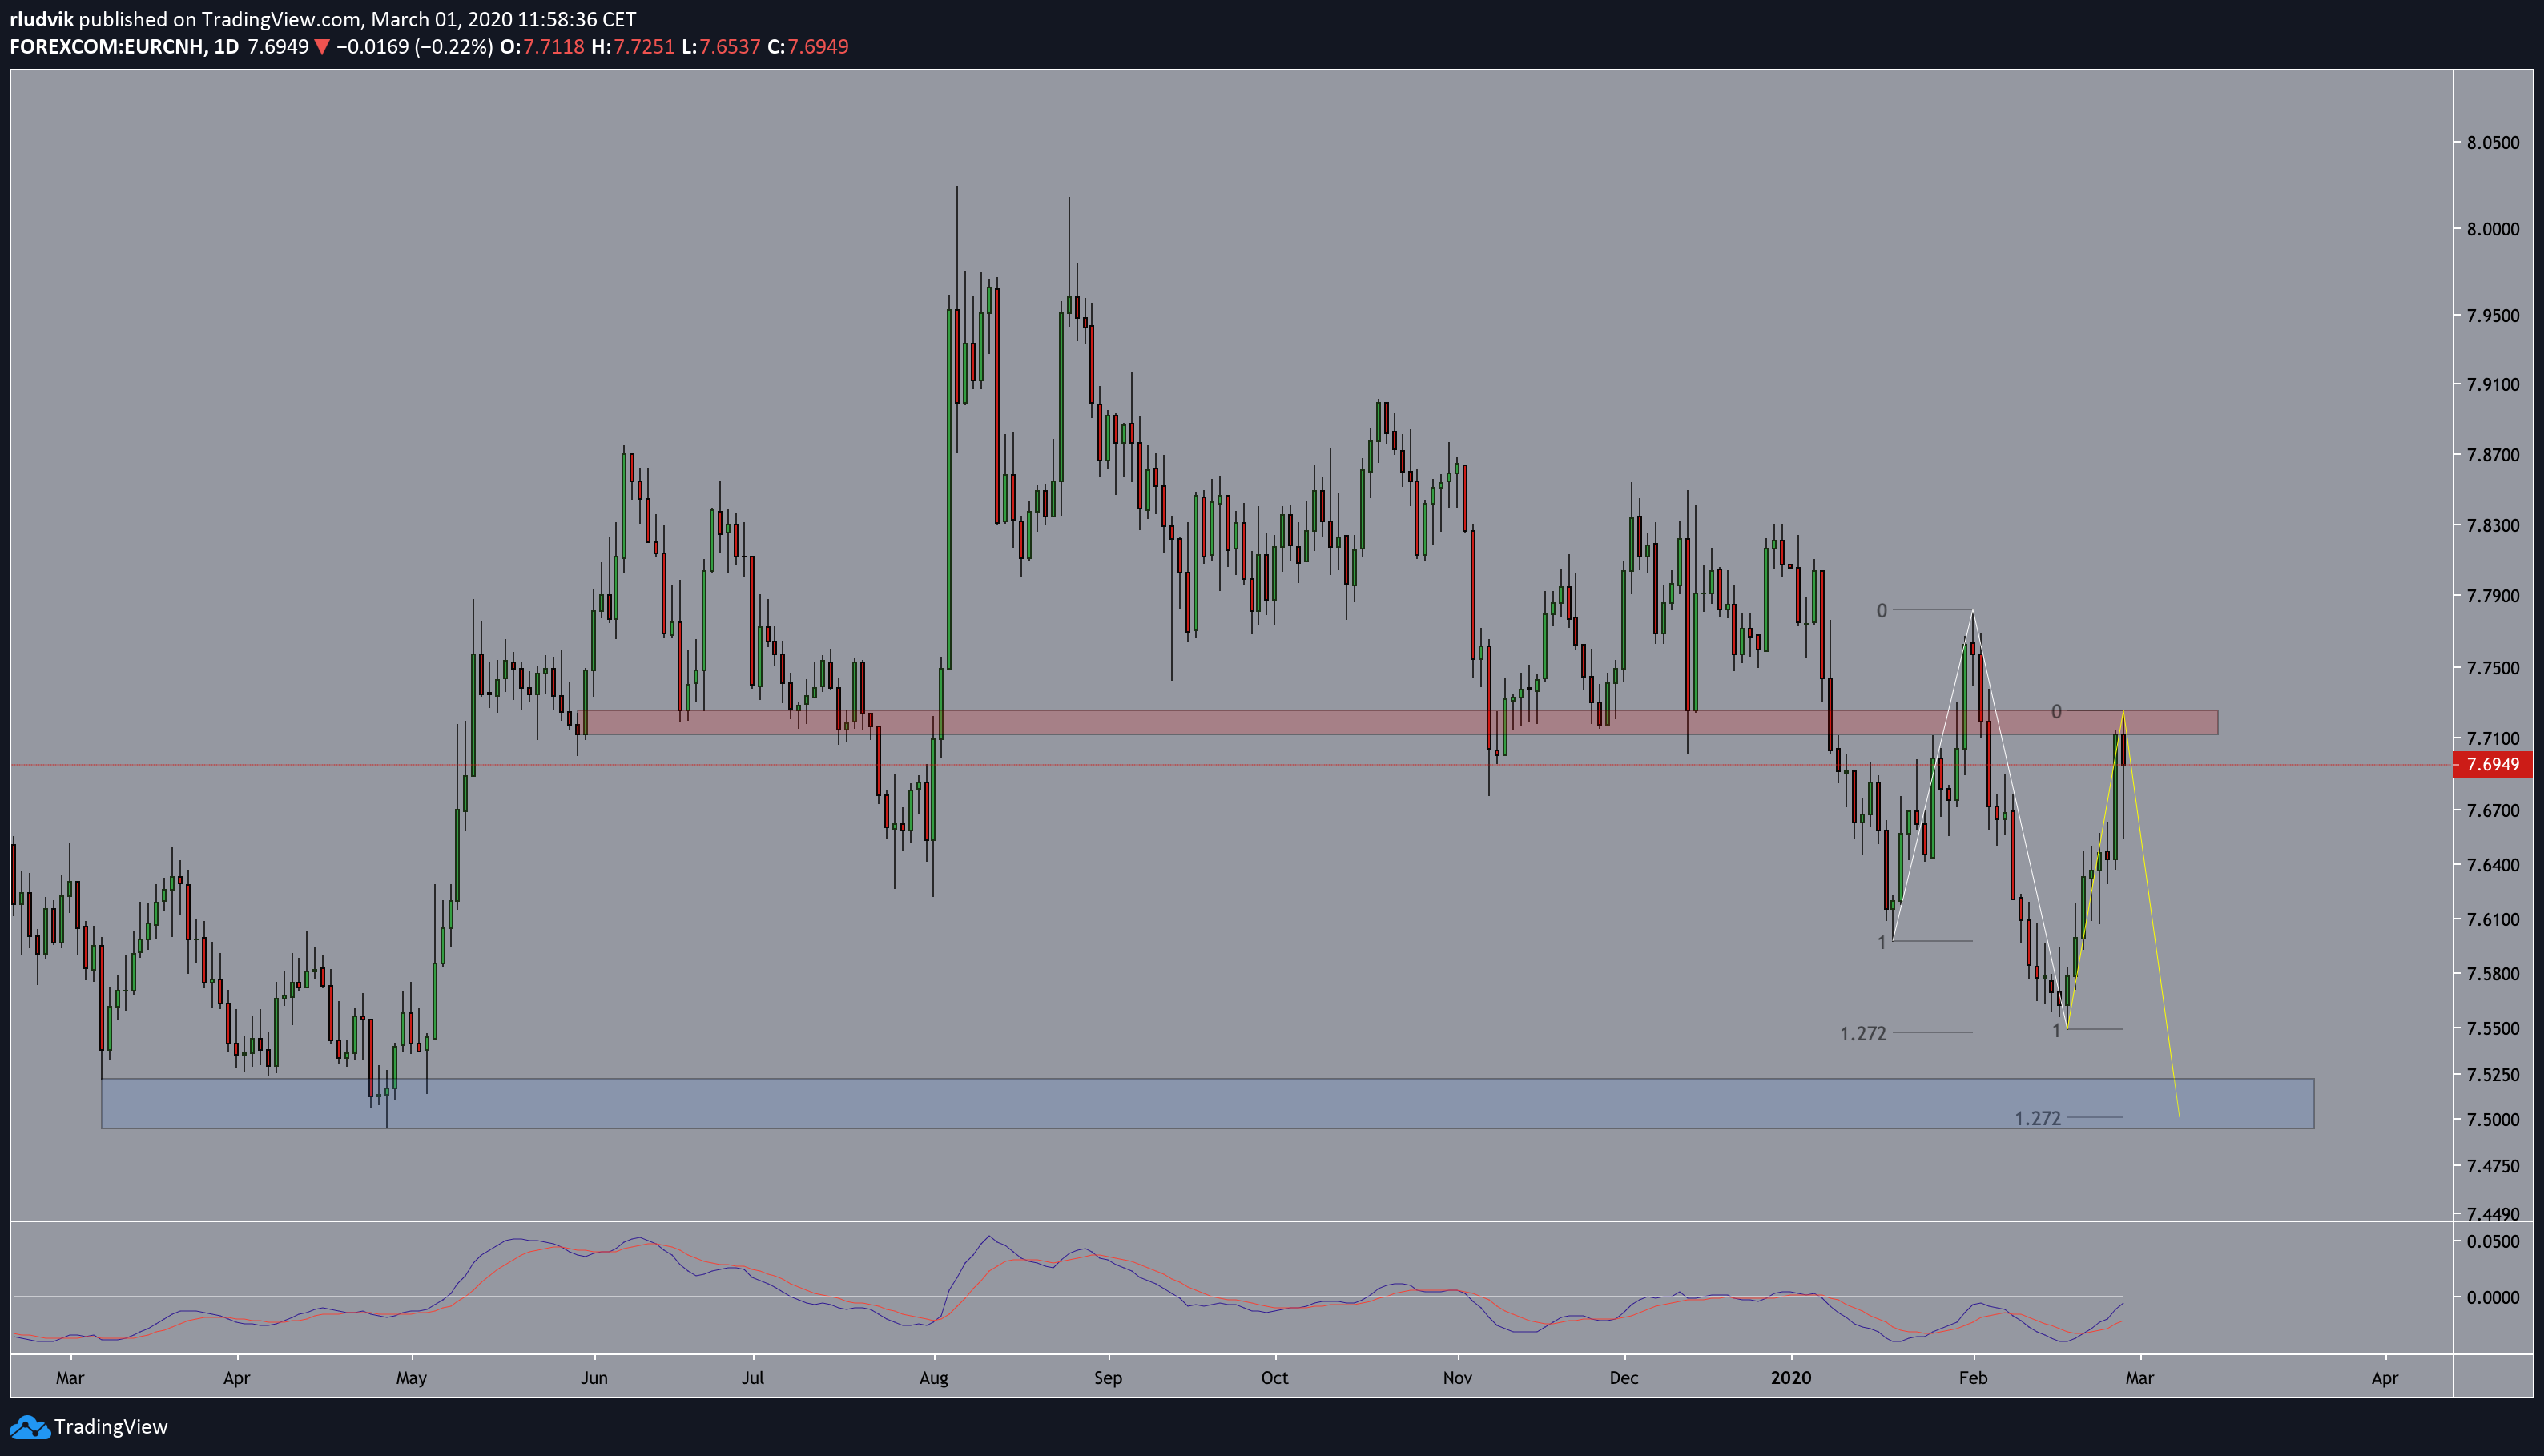Click the 7.7100 price axis label
Image resolution: width=2544 pixels, height=1456 pixels.
[2493, 739]
